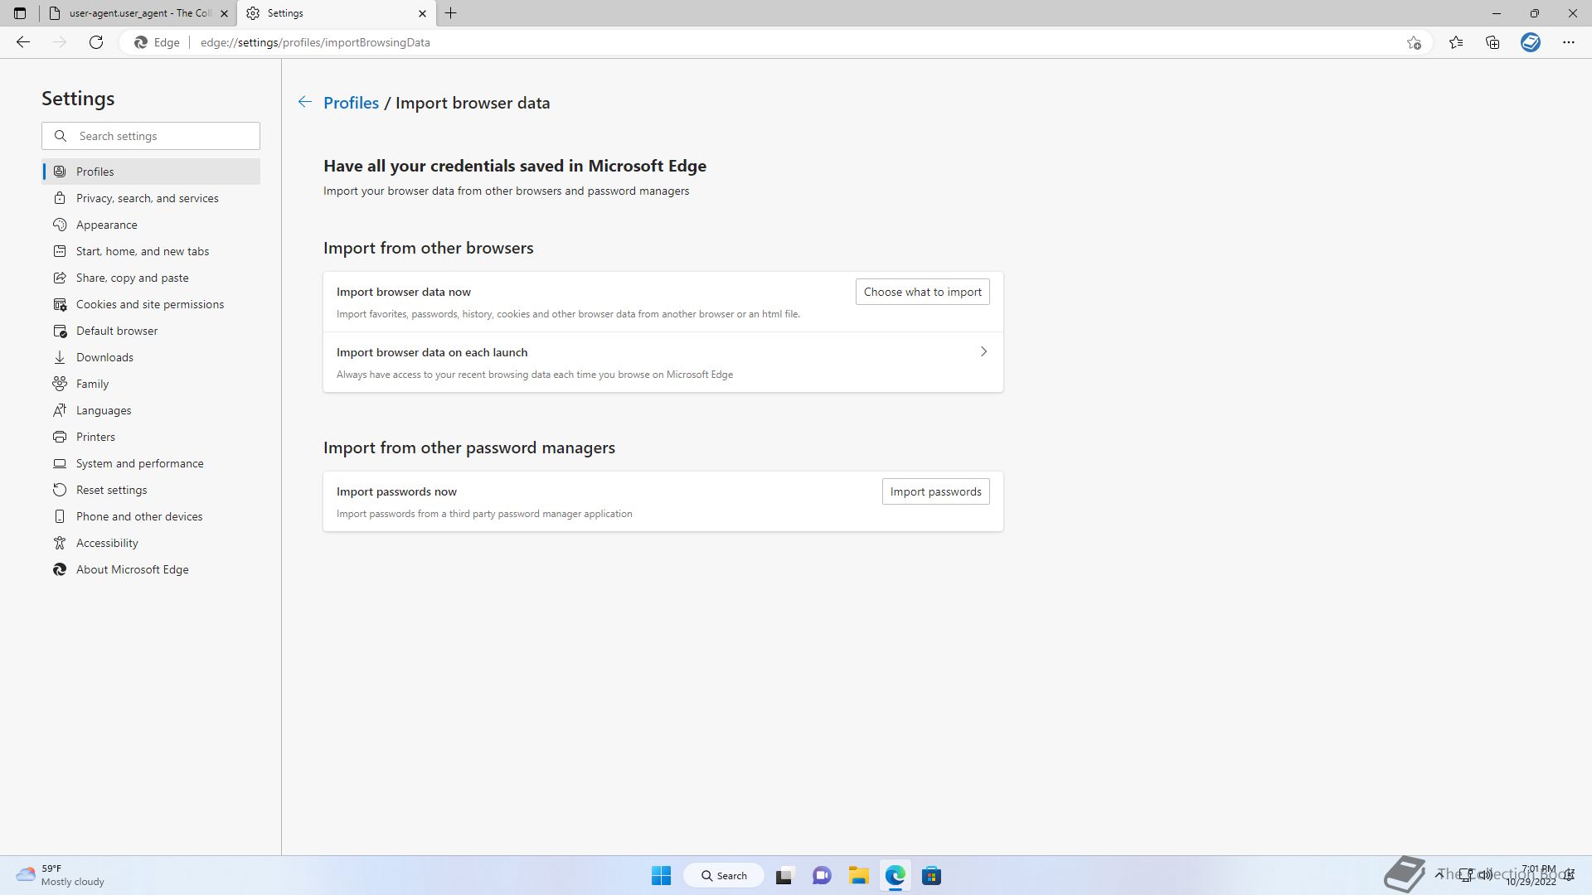1592x895 pixels.
Task: Open the profile avatar icon
Action: [1531, 42]
